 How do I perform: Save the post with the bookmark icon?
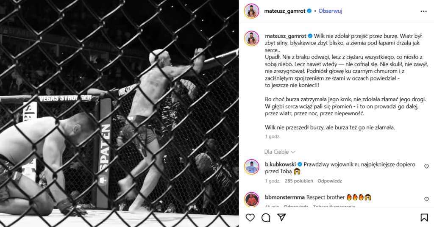click(424, 218)
